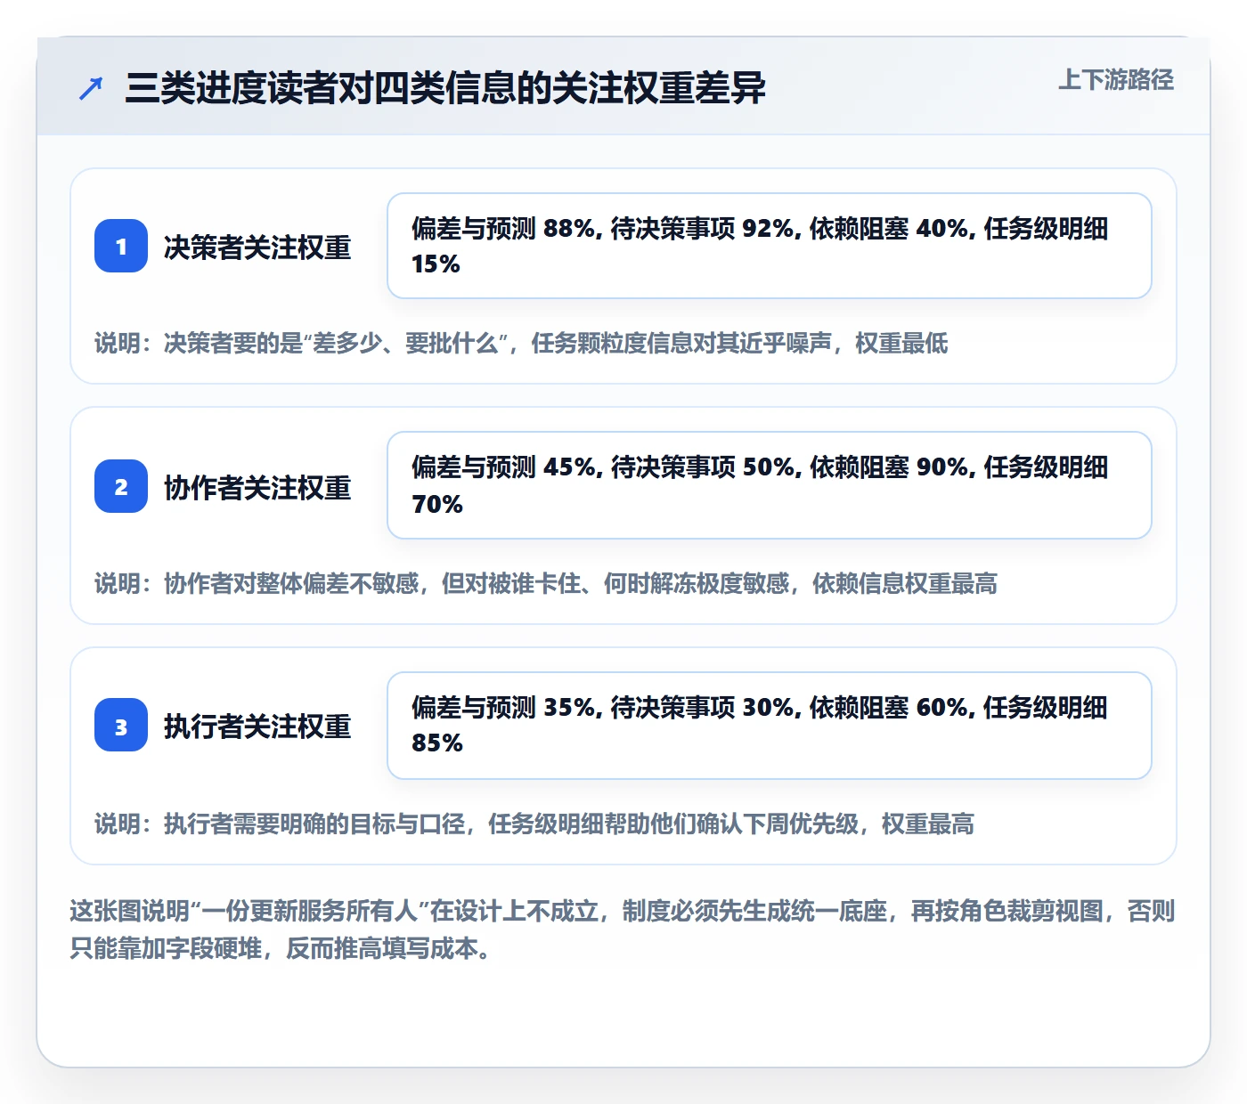The height and width of the screenshot is (1104, 1247).
Task: Click the value box with 偏差与预测 35%
Action: coord(770,726)
